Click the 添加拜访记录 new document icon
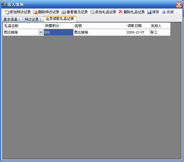 click(x=7, y=12)
